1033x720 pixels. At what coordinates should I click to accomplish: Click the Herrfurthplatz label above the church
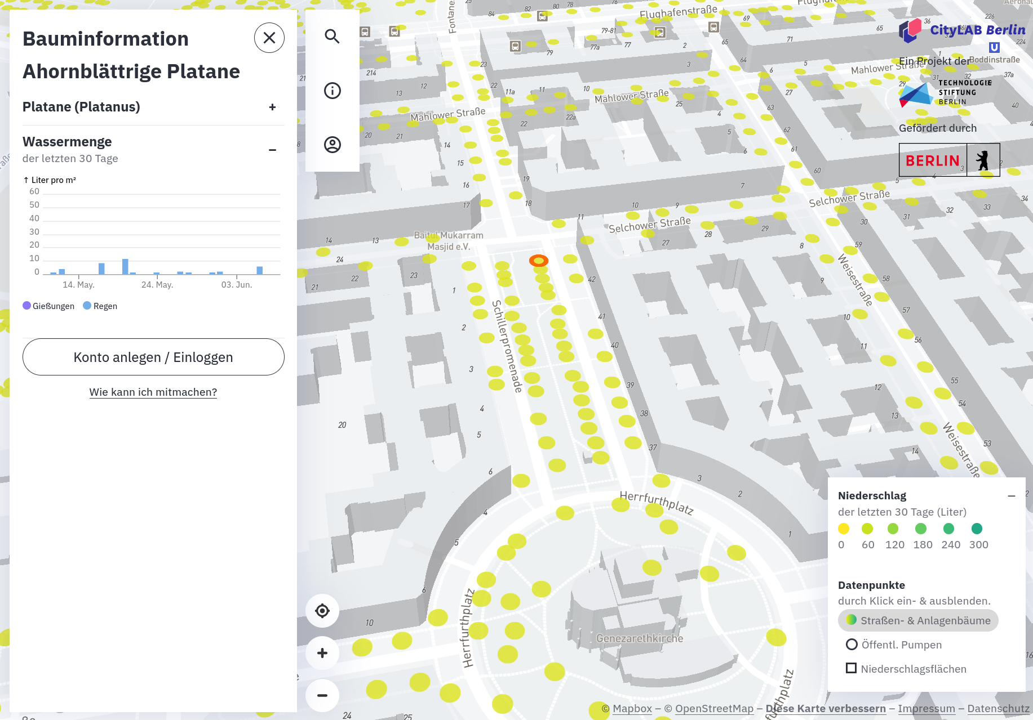point(657,503)
